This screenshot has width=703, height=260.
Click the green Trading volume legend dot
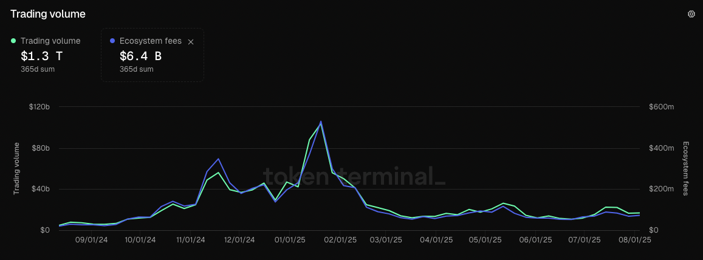(13, 41)
